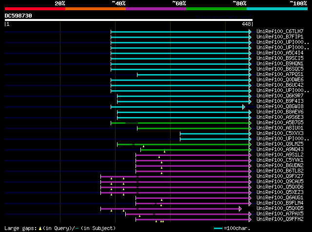This screenshot has height=232, width=312.
Task: Click the green alignment bar of UniRef100_A8IU01
Action: pyautogui.click(x=193, y=129)
